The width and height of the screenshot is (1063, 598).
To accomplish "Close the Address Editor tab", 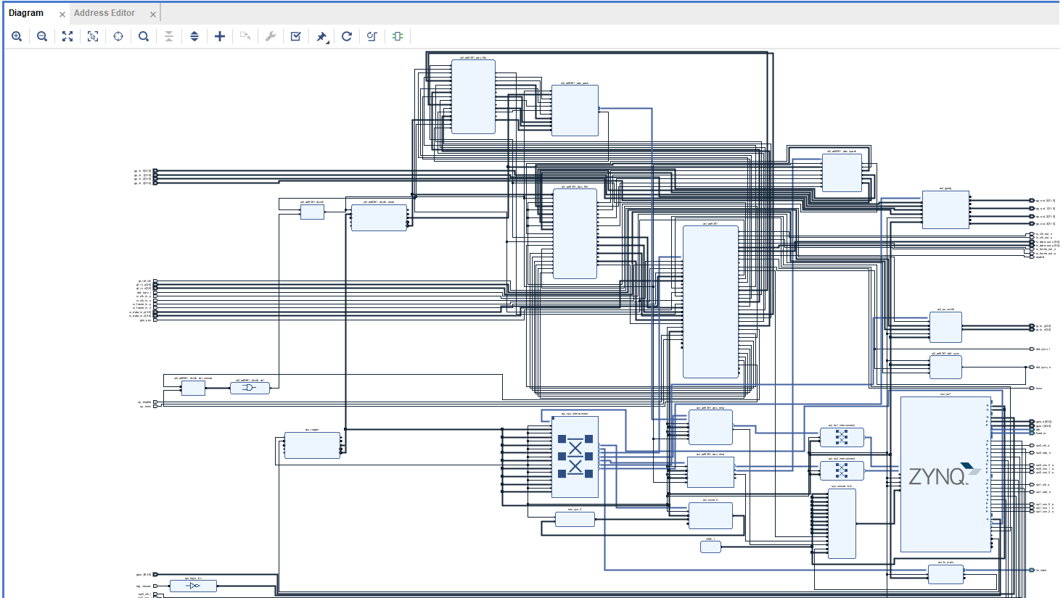I will coord(152,14).
